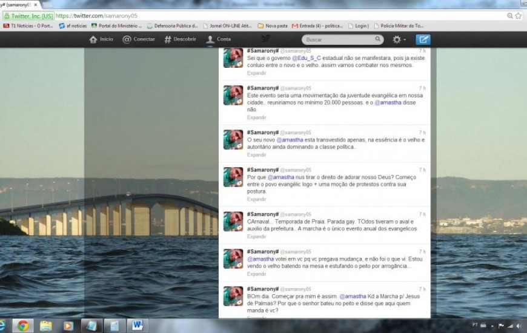Go to the Início home tab
The image size is (527, 333).
tap(101, 39)
